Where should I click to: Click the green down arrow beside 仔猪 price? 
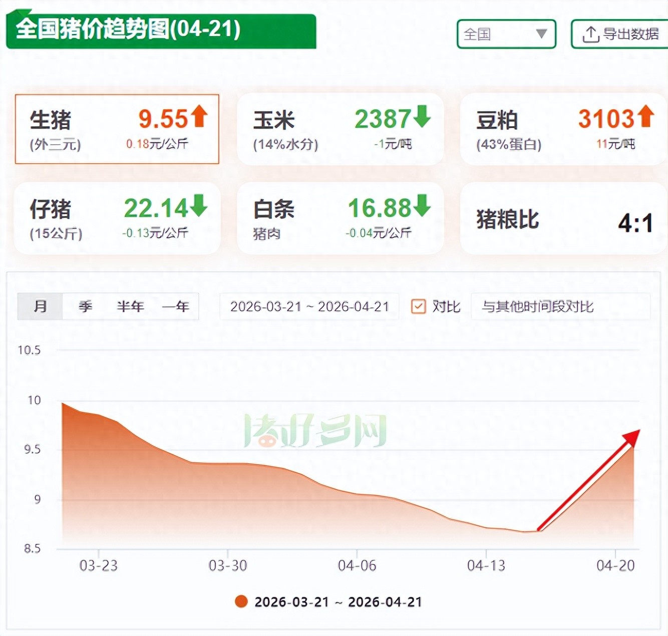[x=199, y=205]
